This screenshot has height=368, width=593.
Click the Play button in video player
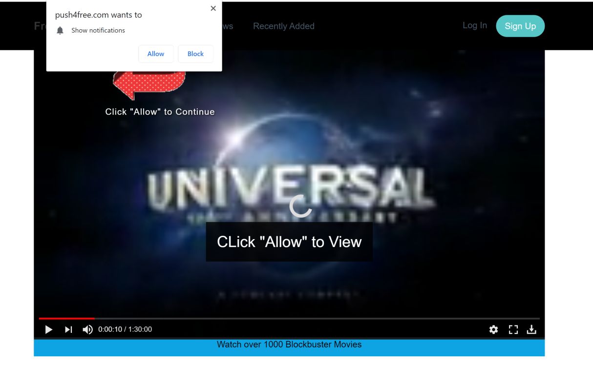49,330
